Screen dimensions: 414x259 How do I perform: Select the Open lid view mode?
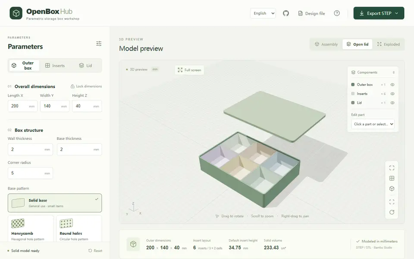coord(357,44)
